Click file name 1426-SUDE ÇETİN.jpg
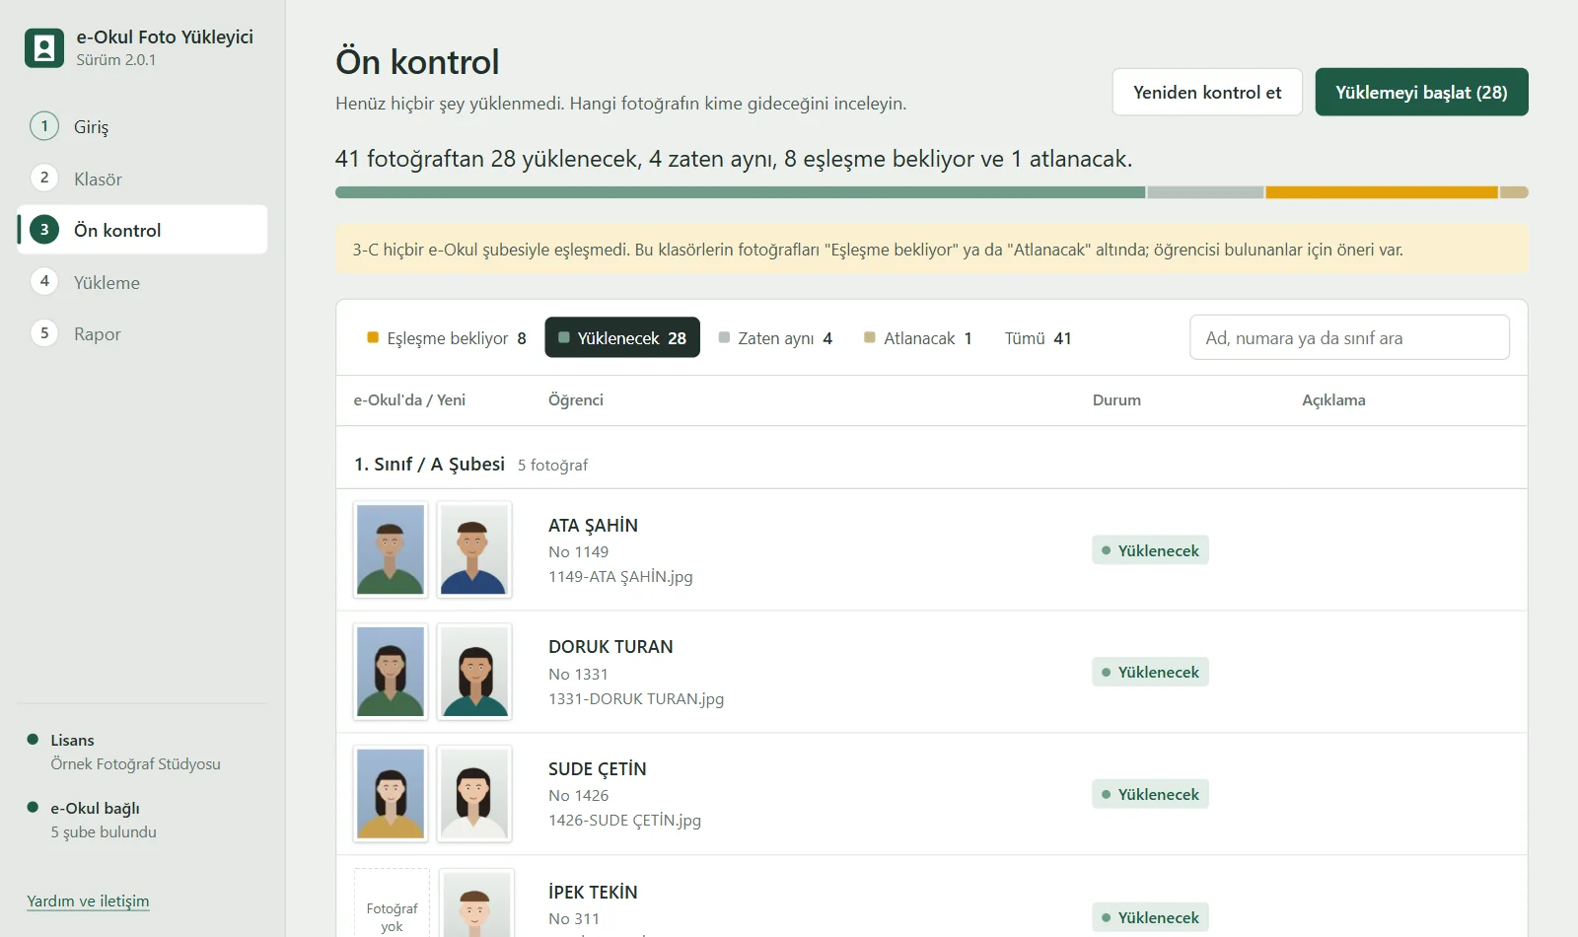The image size is (1578, 937). (624, 820)
